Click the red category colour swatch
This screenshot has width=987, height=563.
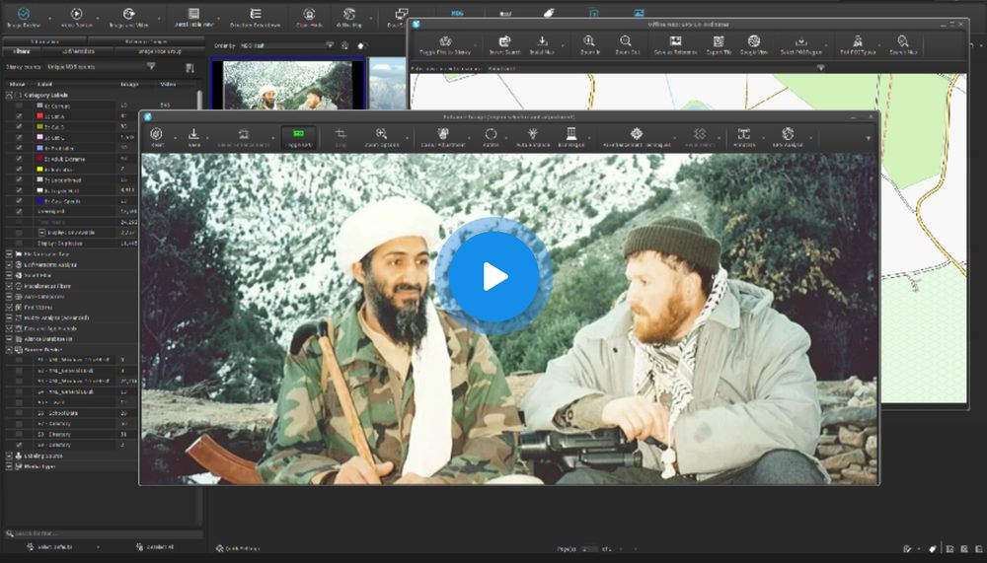point(39,116)
